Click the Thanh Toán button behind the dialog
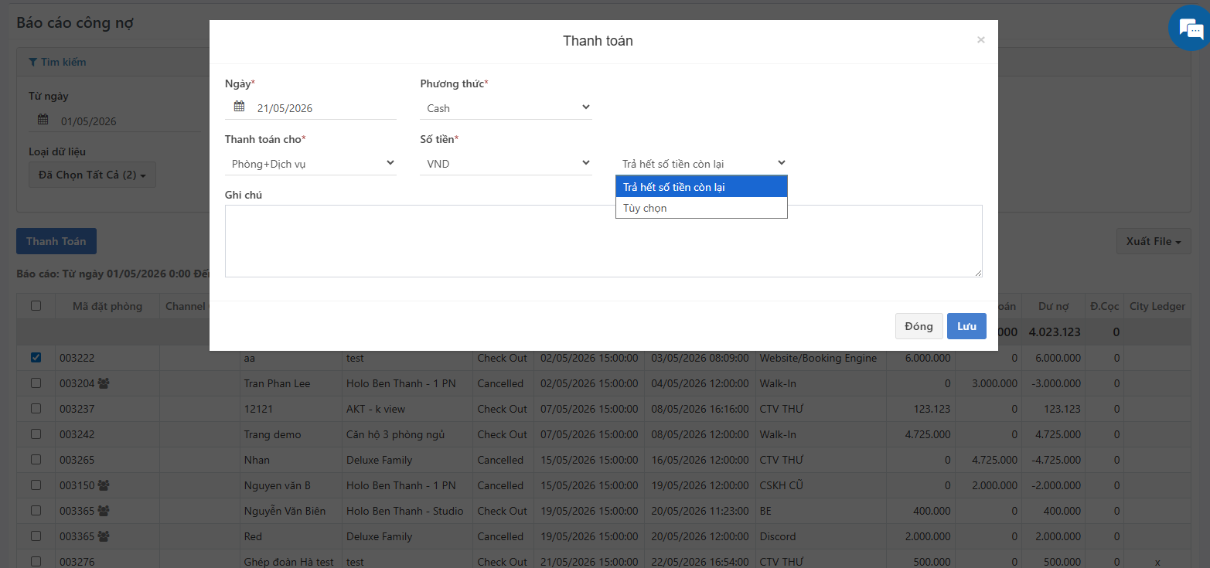The image size is (1210, 568). click(56, 241)
